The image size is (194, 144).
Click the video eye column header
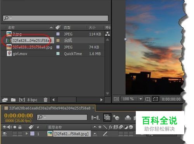(x=5, y=127)
